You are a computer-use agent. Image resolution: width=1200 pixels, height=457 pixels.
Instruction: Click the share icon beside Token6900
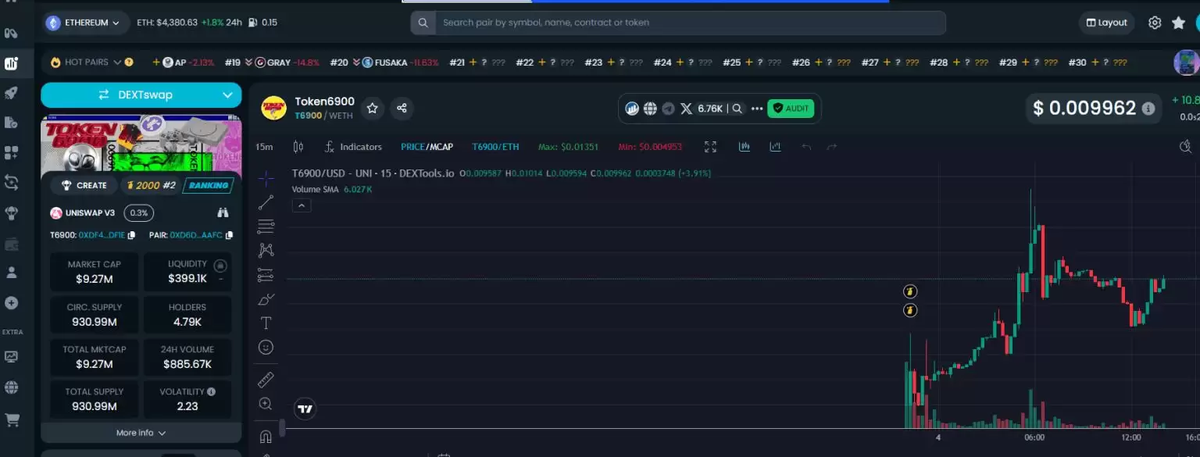[402, 108]
